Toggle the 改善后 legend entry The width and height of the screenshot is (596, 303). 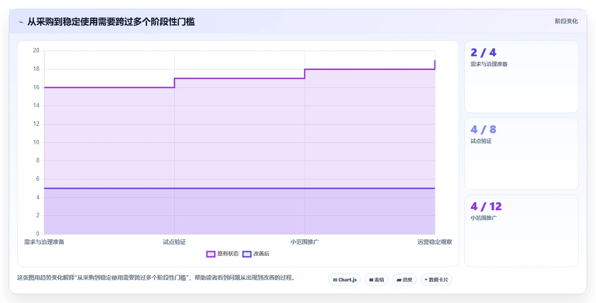tap(256, 254)
